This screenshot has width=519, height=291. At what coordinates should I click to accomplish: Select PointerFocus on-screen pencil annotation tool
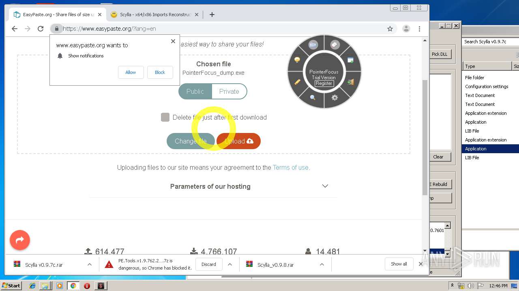[297, 82]
